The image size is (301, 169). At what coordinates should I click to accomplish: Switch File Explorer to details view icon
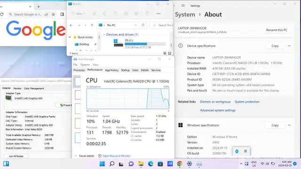tap(165, 53)
